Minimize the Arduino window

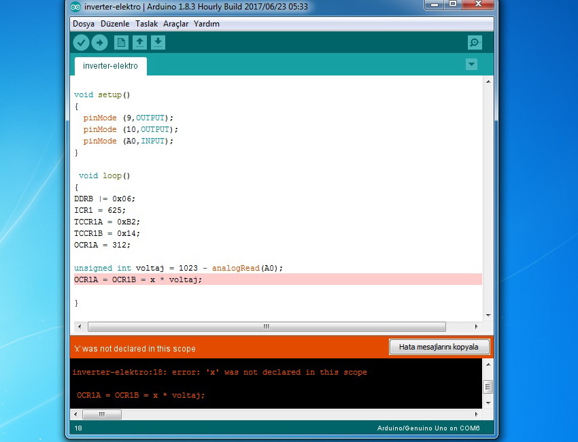point(435,5)
